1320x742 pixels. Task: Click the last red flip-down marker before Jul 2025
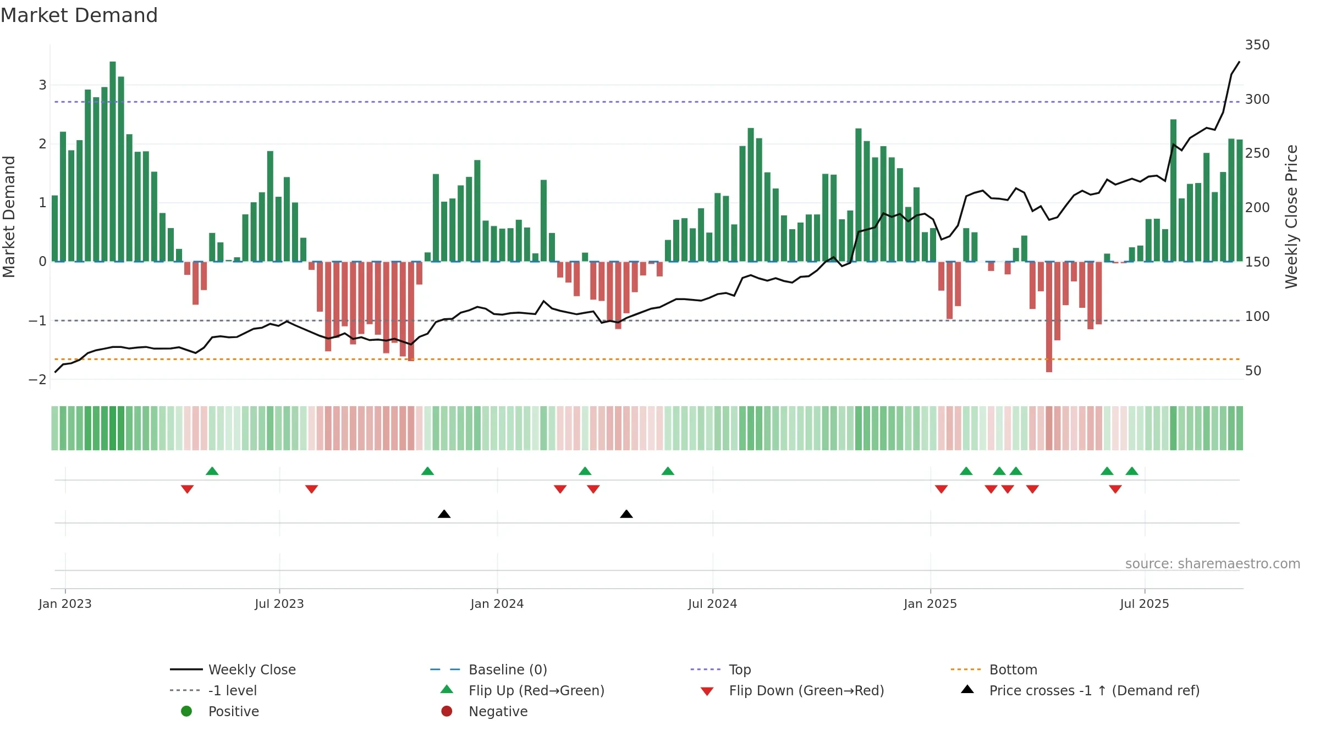[1115, 489]
